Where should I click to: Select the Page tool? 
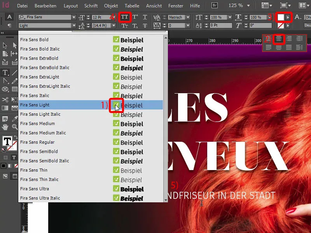(x=5, y=54)
